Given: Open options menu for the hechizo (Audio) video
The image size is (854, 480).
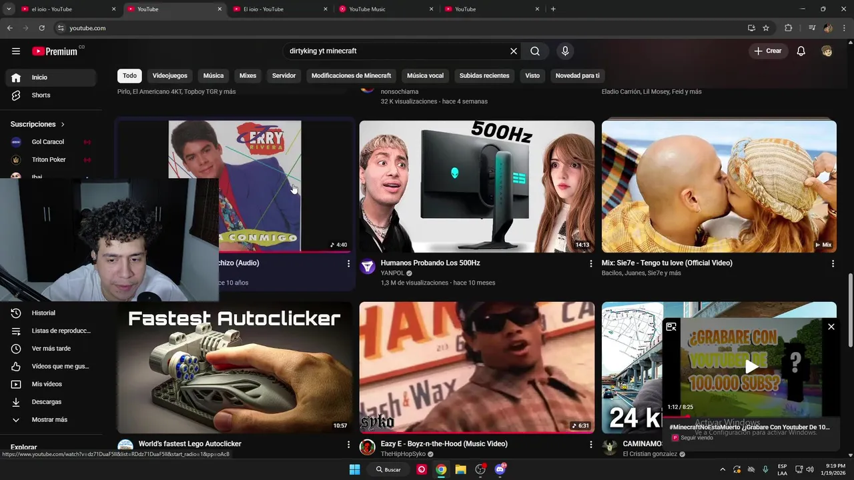Looking at the screenshot, I should click(x=348, y=264).
